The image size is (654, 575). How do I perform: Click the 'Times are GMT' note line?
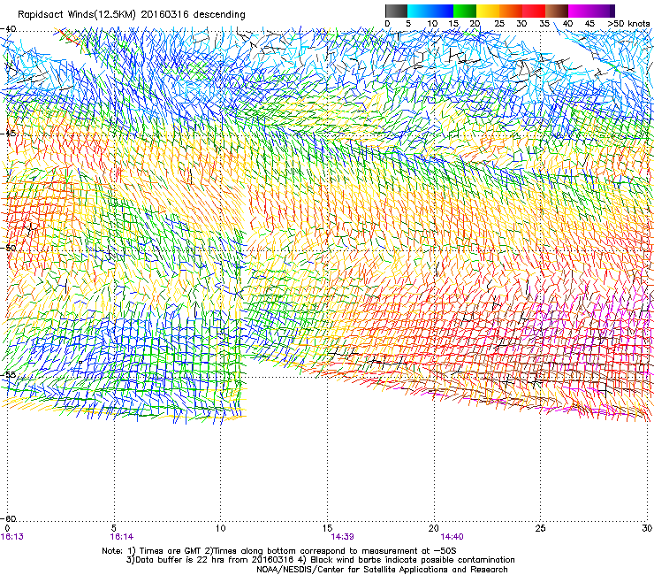(x=279, y=551)
